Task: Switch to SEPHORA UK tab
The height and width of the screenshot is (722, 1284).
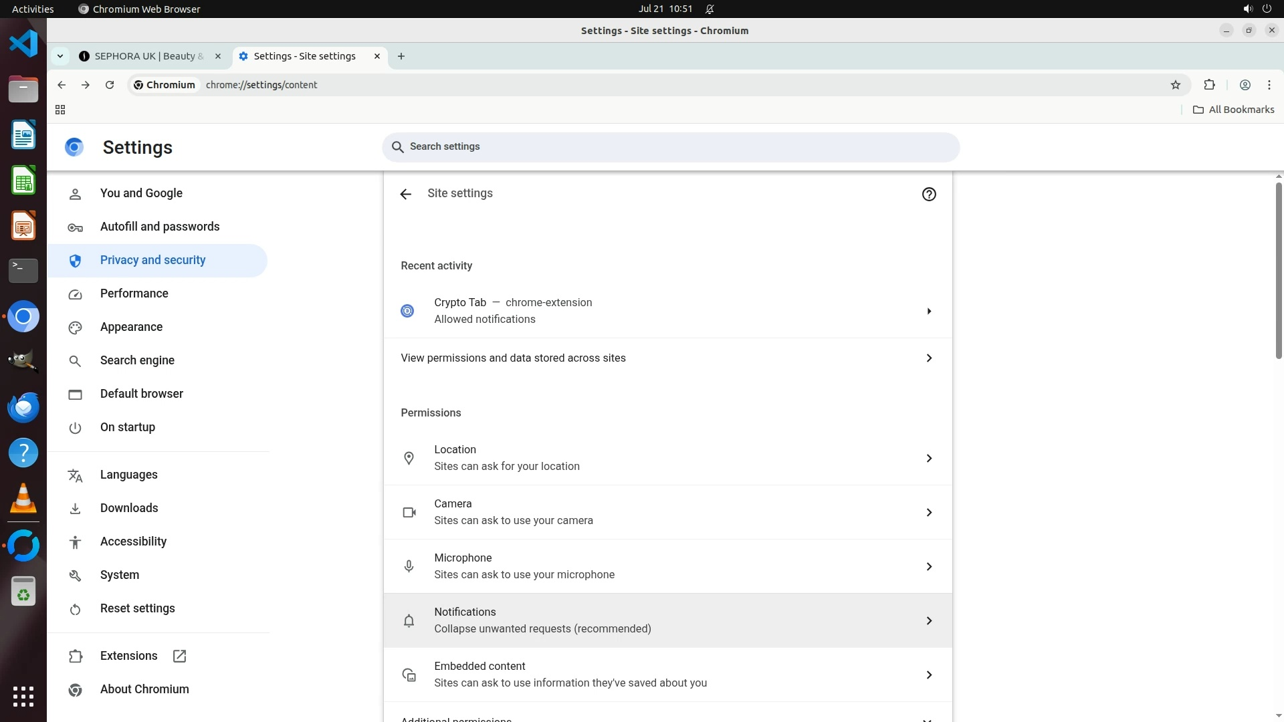Action: 148,56
